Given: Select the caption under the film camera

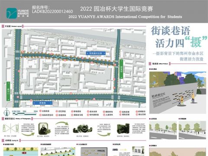Looking at the screenshot, I should point(82,136).
